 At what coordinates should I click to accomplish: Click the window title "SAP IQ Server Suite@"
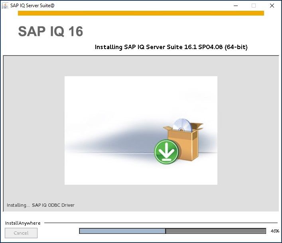(x=32, y=6)
